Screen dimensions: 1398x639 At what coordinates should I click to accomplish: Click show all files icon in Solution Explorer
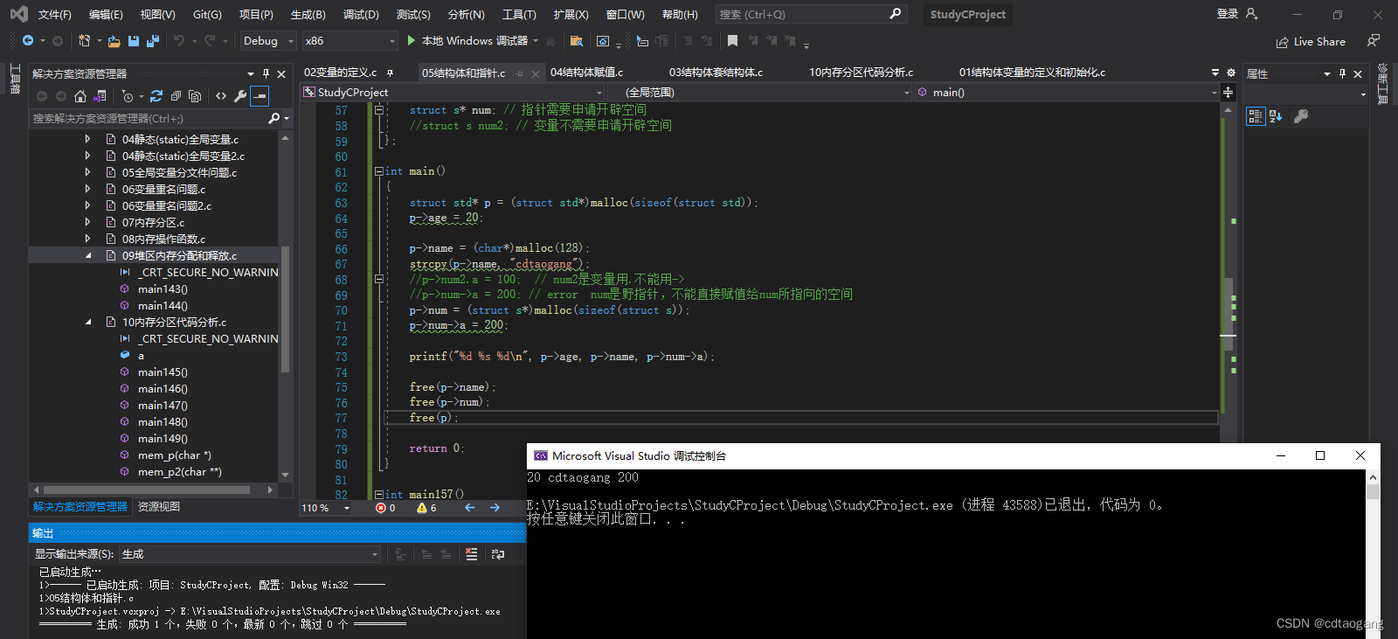195,96
